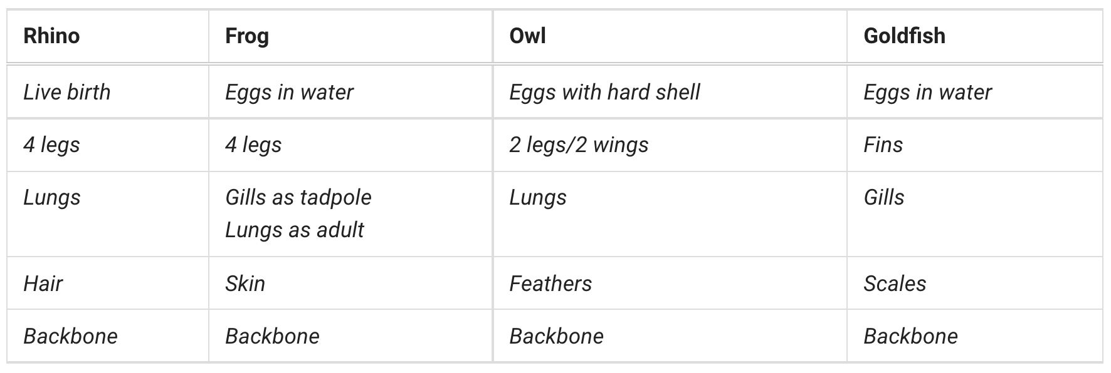Click the Hair cell
The height and width of the screenshot is (373, 1111).
point(43,284)
